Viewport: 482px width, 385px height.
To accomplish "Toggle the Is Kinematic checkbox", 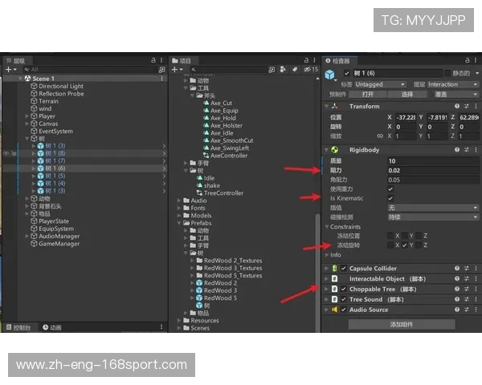I will (390, 198).
